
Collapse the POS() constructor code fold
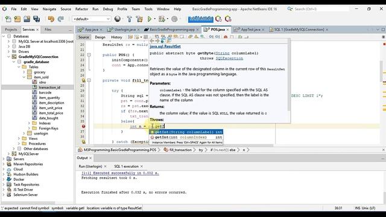click(x=89, y=55)
